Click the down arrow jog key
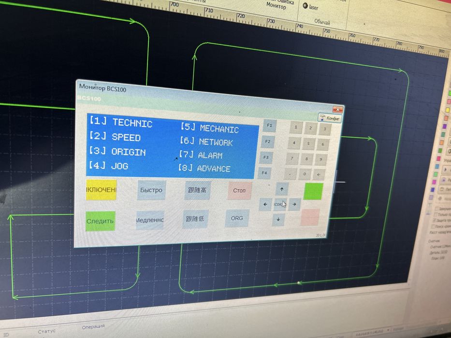 point(278,219)
